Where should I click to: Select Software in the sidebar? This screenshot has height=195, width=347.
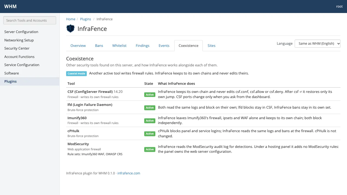(30, 73)
